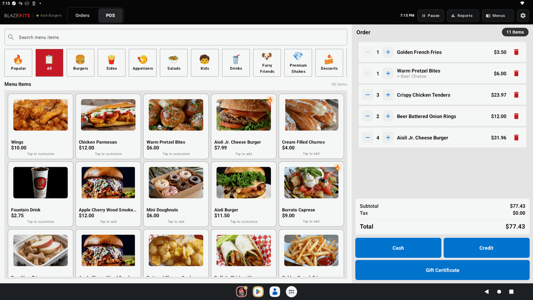Focus the Search menu items field
This screenshot has height=300, width=533.
tap(176, 37)
